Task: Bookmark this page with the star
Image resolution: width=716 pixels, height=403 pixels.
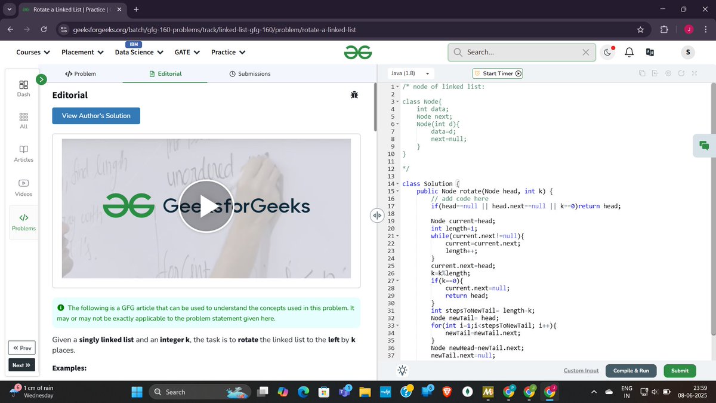Action: tap(640, 29)
